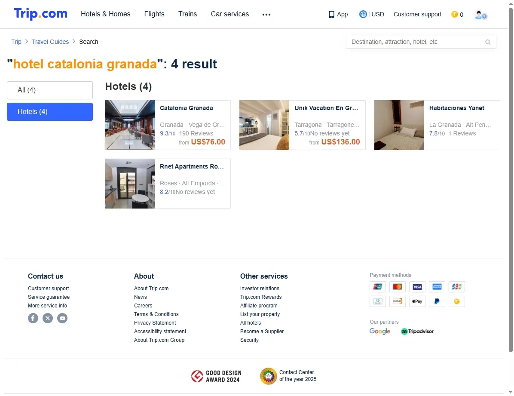The width and height of the screenshot is (514, 396).
Task: Click the American Express payment icon
Action: pos(437,287)
